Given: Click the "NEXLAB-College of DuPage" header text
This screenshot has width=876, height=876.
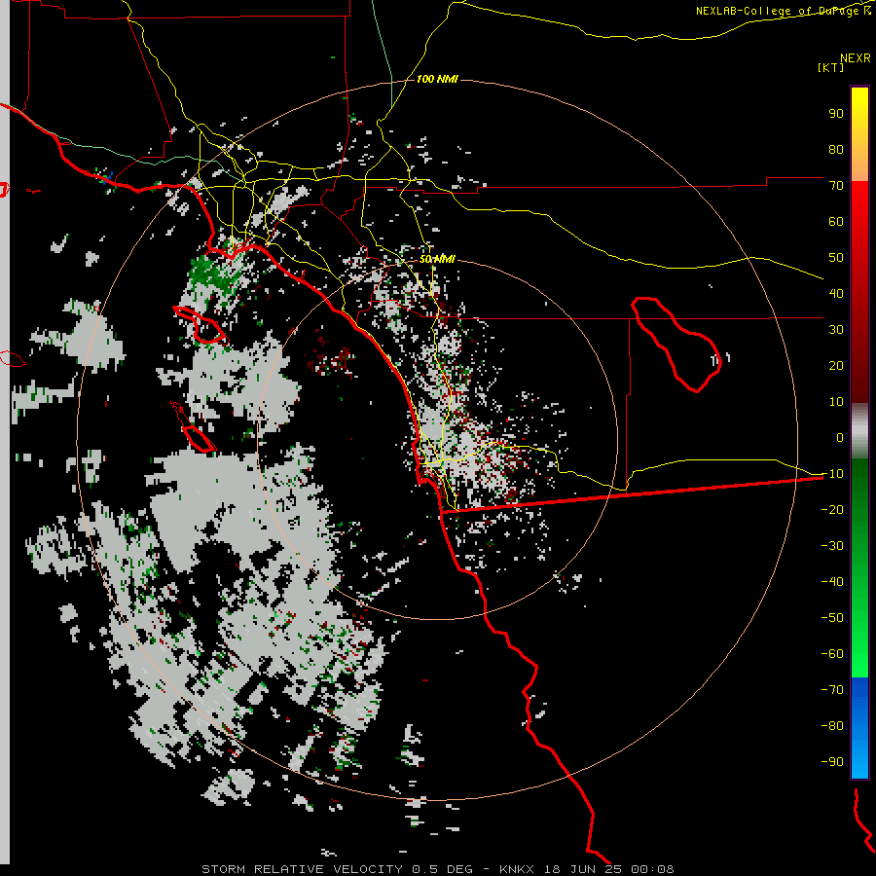Looking at the screenshot, I should [779, 11].
